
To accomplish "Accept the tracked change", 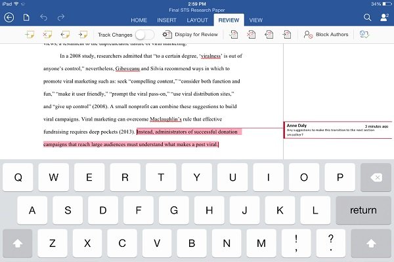I will (234, 34).
